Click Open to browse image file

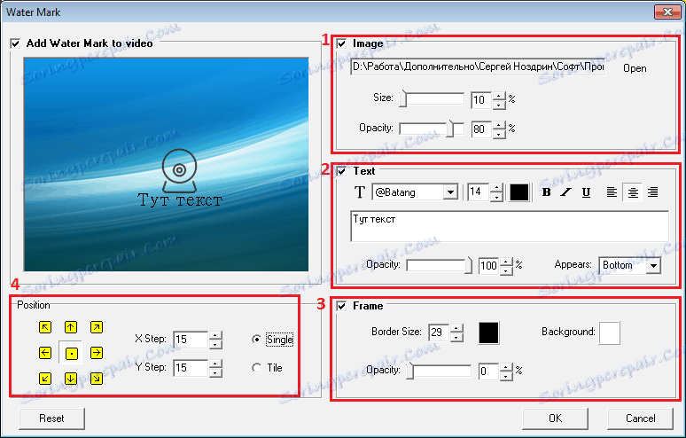(635, 68)
